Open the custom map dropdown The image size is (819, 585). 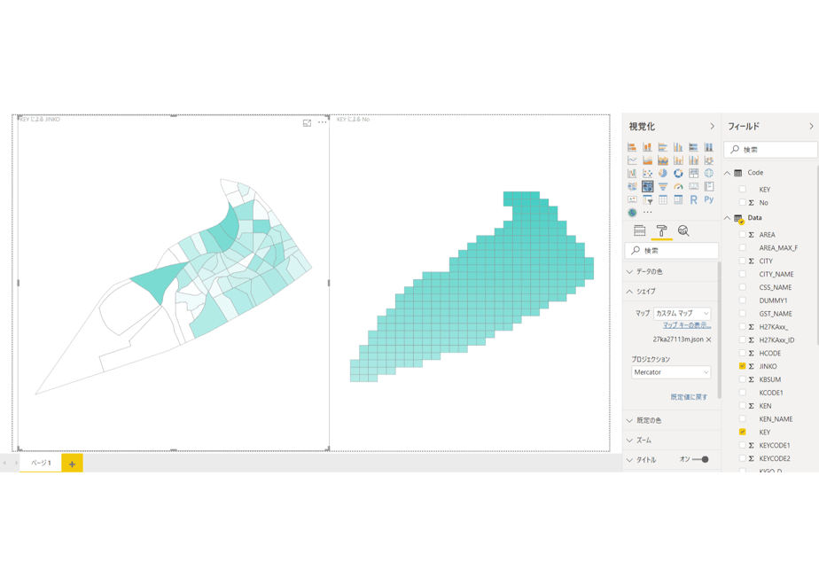682,313
